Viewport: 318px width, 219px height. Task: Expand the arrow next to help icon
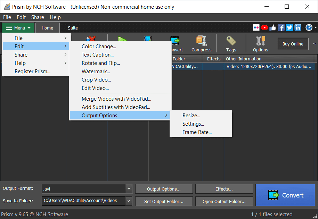tap(316, 27)
